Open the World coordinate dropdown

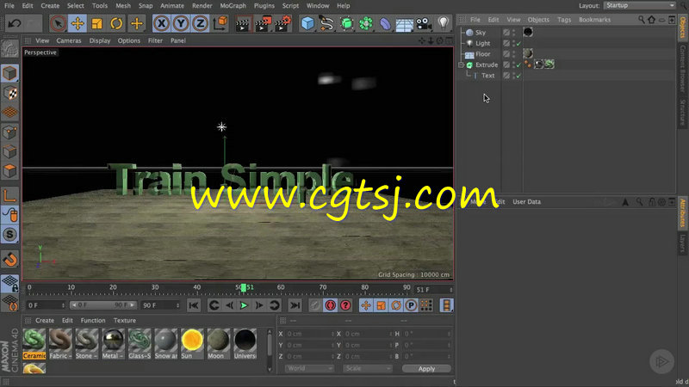pos(309,369)
